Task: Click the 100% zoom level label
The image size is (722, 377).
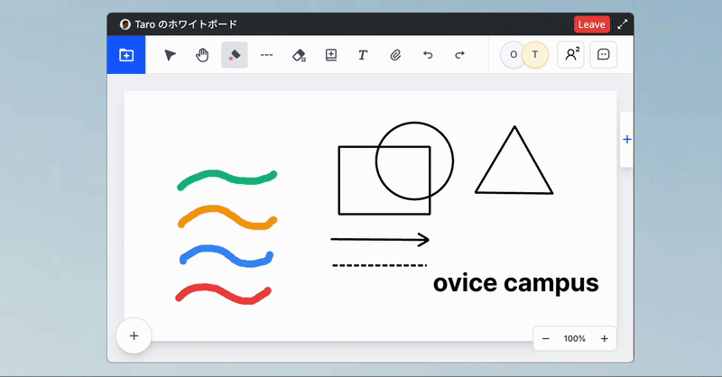Action: [x=575, y=339]
